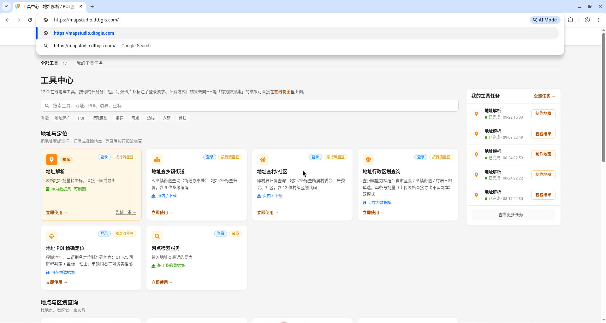
Task: Reload the page with refresh icon
Action: click(30, 20)
